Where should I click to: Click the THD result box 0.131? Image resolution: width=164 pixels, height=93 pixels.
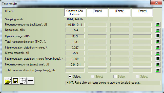click(x=75, y=42)
